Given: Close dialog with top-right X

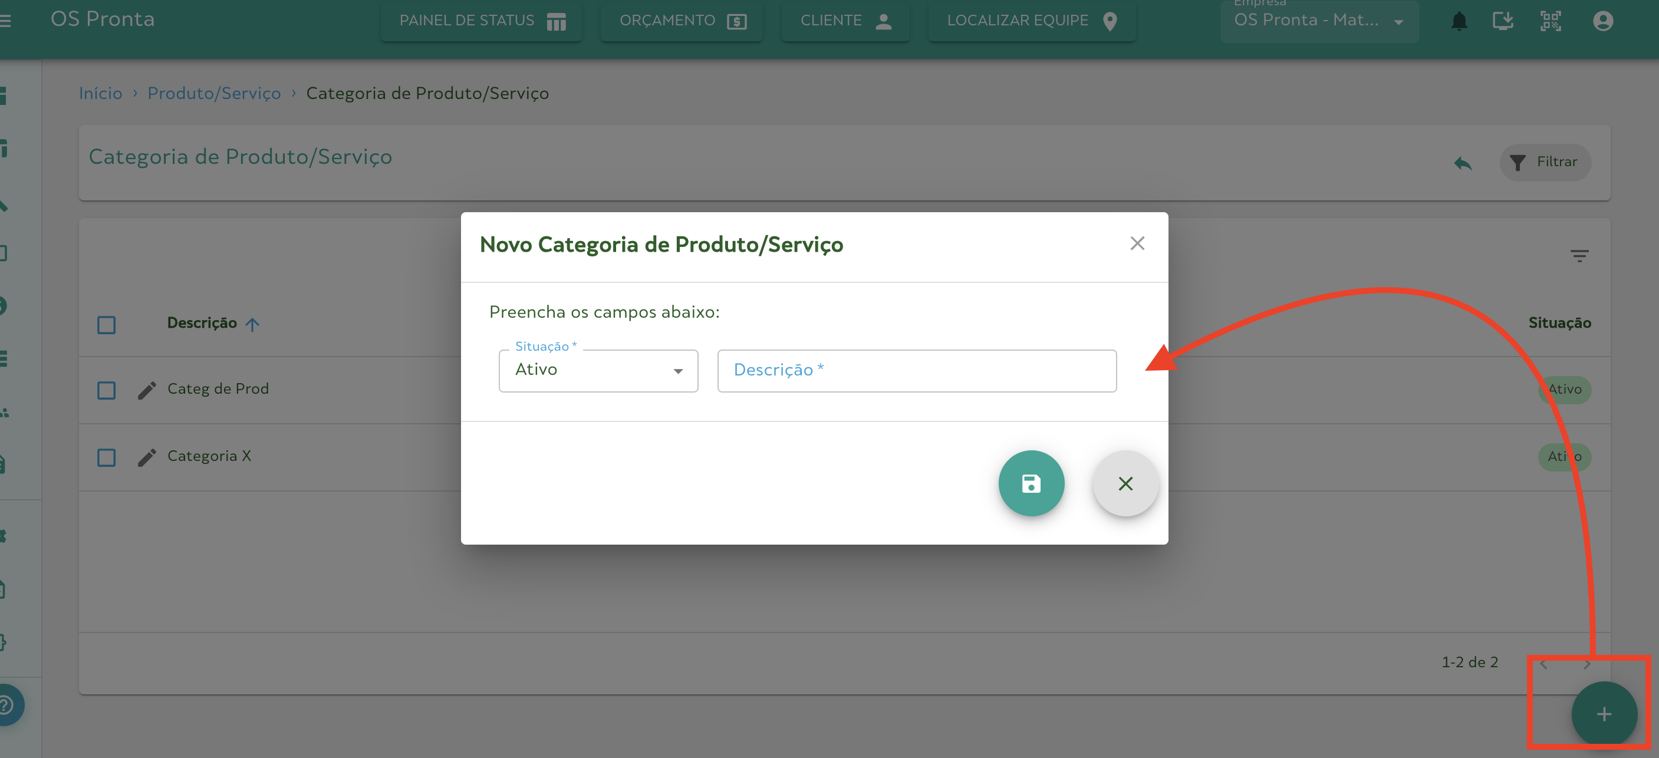Looking at the screenshot, I should [1137, 243].
